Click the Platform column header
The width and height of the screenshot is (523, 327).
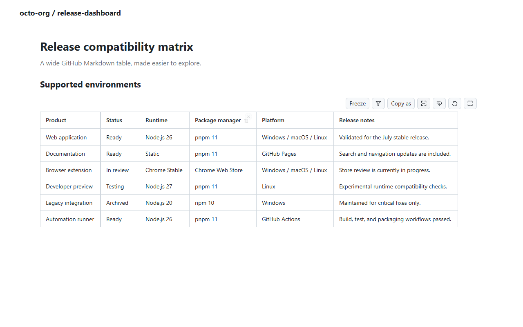tap(295, 120)
